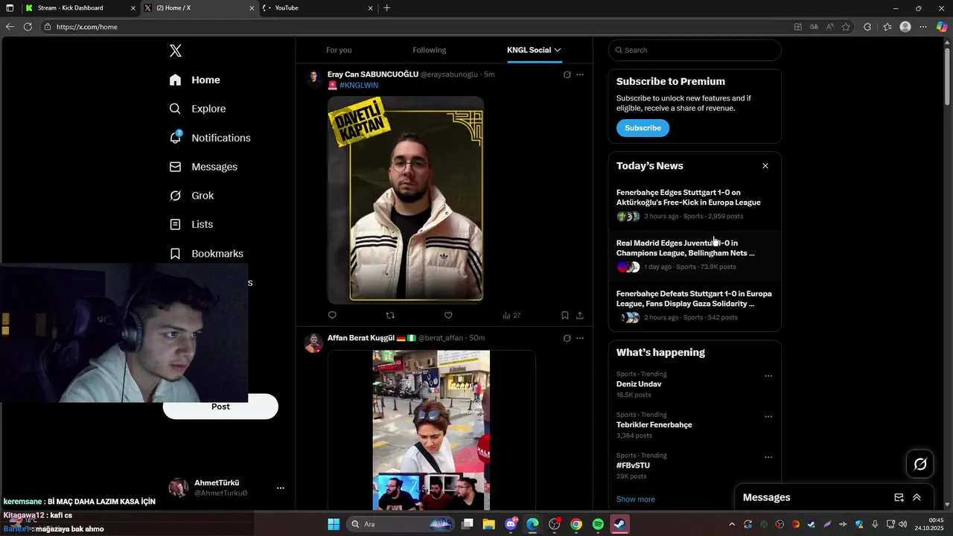Switch to the For you tab
This screenshot has width=953, height=536.
[x=339, y=50]
